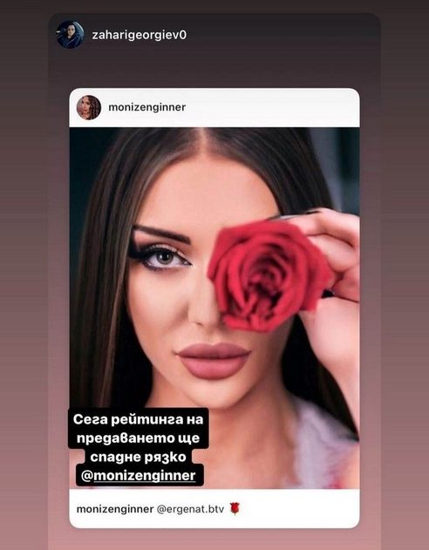The height and width of the screenshot is (550, 429).
Task: Tap the bold monizenginner name in caption
Action: pyautogui.click(x=115, y=509)
